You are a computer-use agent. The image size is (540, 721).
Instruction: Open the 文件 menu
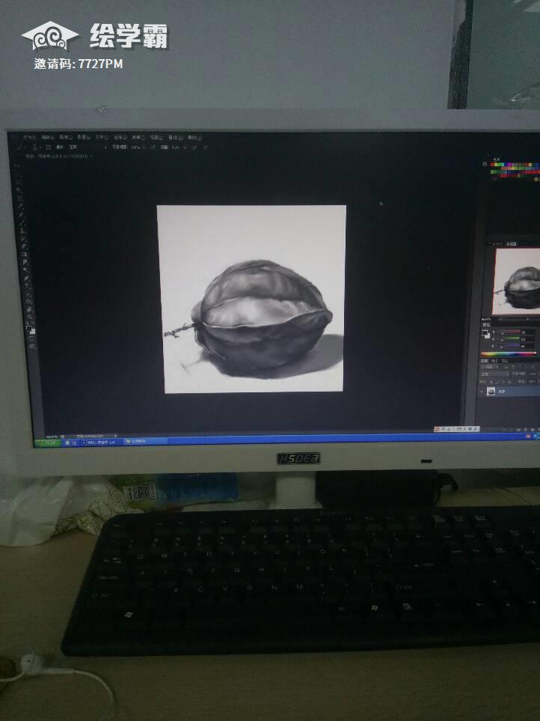pyautogui.click(x=30, y=137)
